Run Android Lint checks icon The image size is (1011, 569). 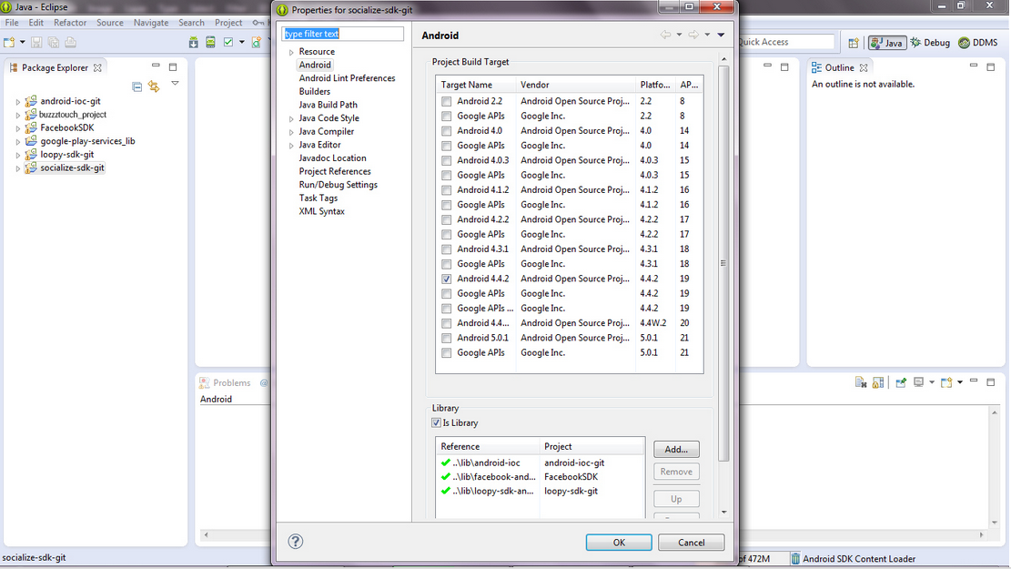228,42
